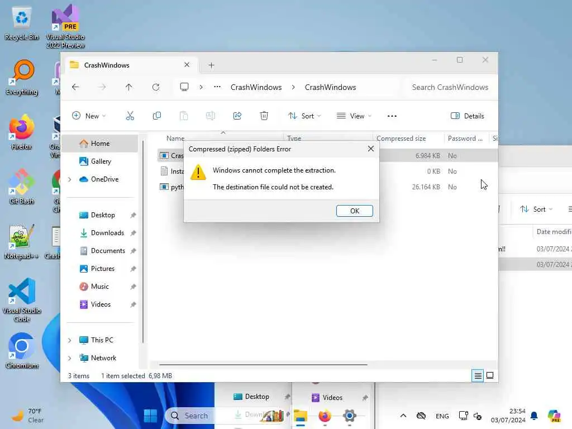Expand the chevron after the PC icon
The height and width of the screenshot is (429, 572).
(201, 87)
